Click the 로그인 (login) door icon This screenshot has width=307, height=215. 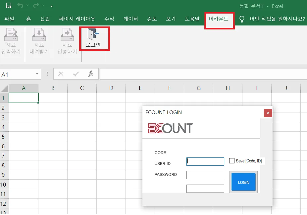click(93, 34)
